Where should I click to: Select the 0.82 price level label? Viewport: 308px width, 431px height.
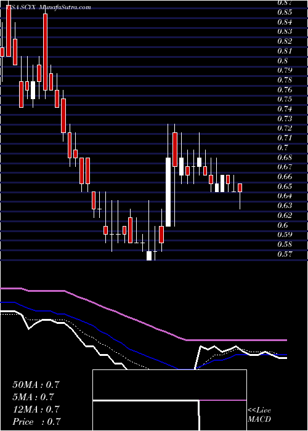coord(284,41)
